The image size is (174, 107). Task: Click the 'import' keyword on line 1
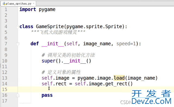pyautogui.click(x=28, y=9)
